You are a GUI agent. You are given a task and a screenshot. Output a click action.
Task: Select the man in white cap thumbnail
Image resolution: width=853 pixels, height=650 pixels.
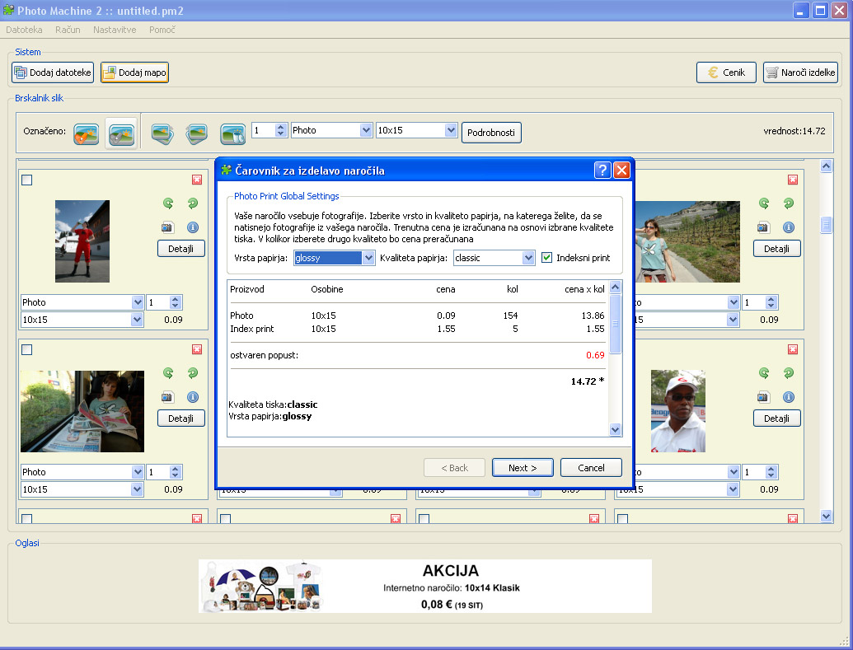point(677,410)
